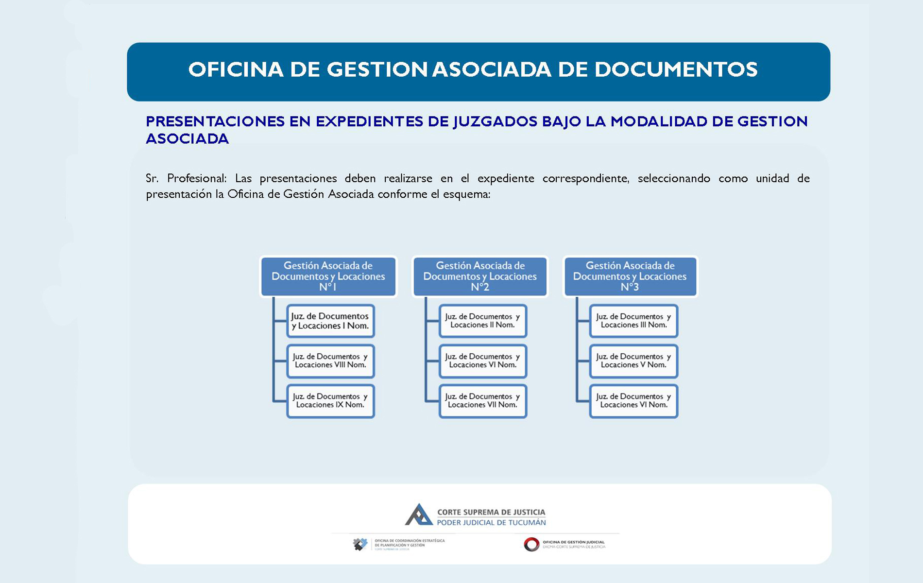Choose Juz. de Documentos y Locaciones IX Nom.
Image resolution: width=923 pixels, height=583 pixels.
[x=331, y=401]
